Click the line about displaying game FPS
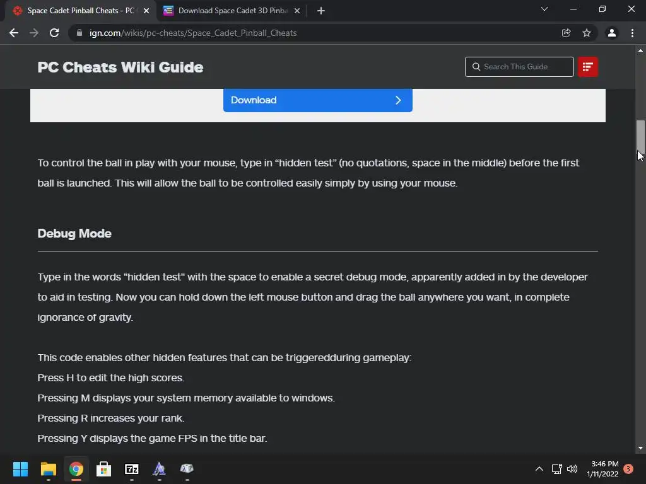 coord(152,439)
